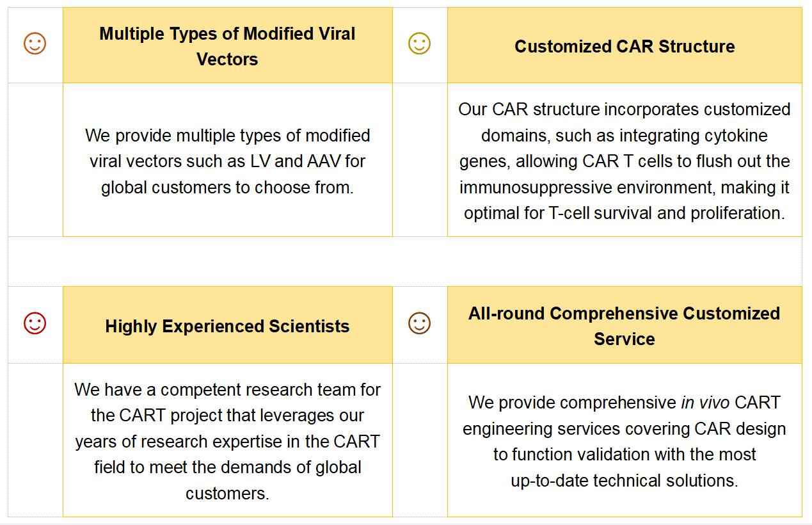Click the paragraph about integrating cytokine genes

click(625, 161)
